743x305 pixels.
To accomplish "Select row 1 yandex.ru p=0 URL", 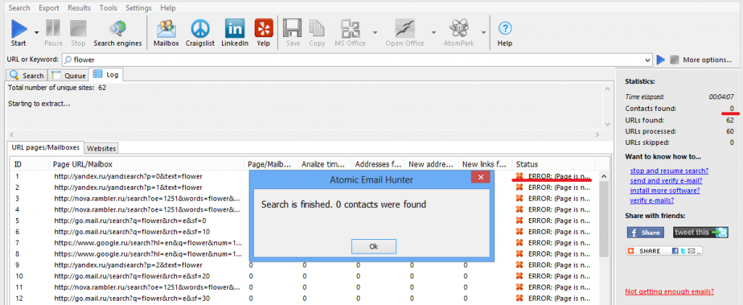I will (128, 176).
